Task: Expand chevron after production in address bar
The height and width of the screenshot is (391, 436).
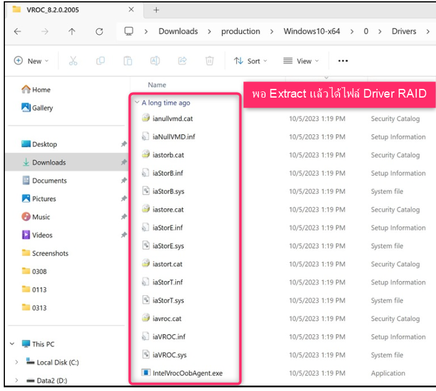Action: tap(272, 32)
